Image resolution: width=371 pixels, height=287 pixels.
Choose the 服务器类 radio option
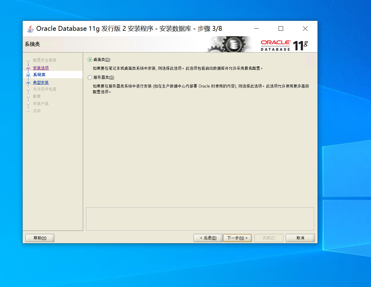(x=90, y=78)
